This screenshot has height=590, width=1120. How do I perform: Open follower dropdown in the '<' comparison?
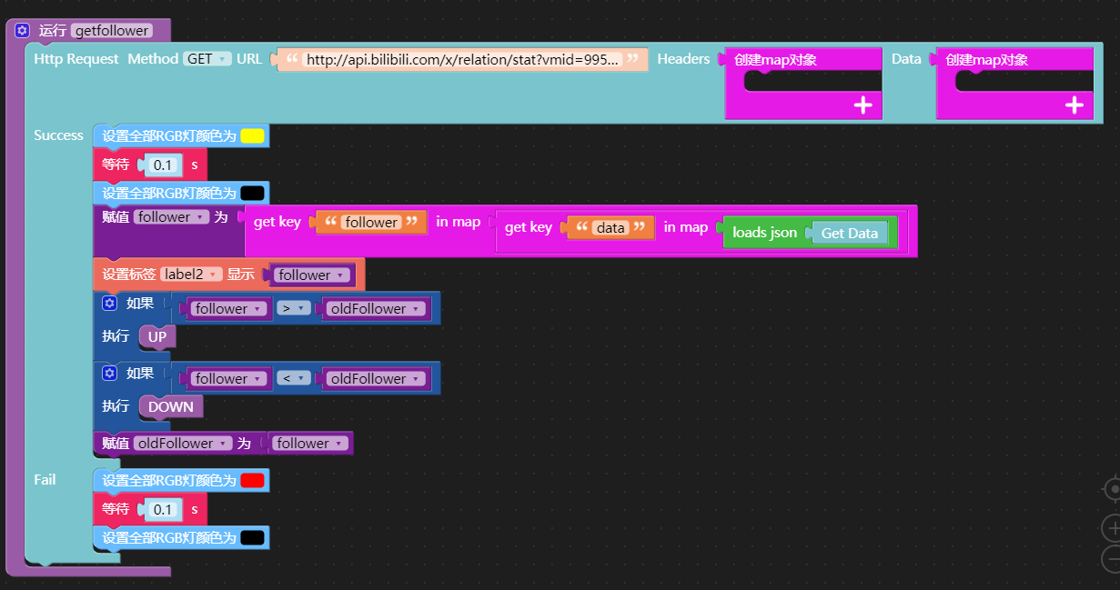click(228, 378)
